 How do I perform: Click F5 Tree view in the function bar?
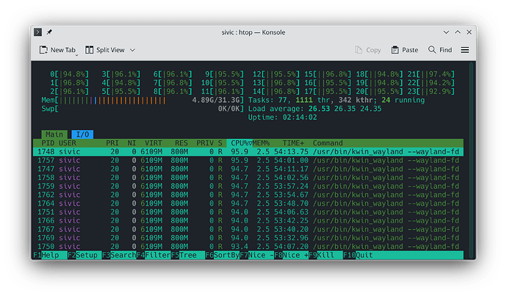point(188,255)
